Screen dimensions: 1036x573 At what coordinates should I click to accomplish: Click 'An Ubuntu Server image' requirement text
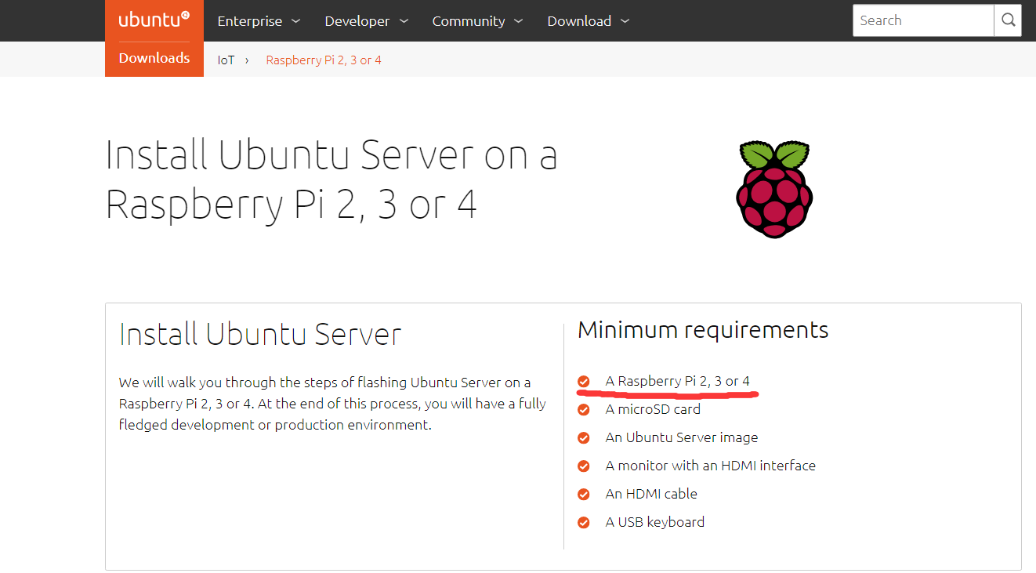682,437
